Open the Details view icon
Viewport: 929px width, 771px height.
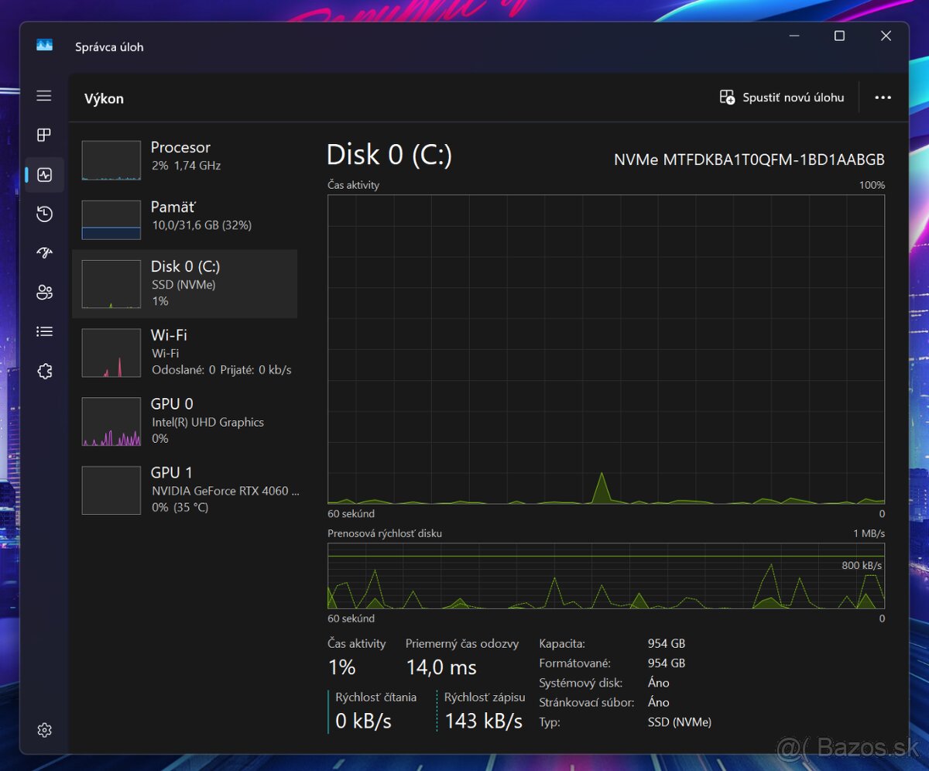[x=44, y=331]
